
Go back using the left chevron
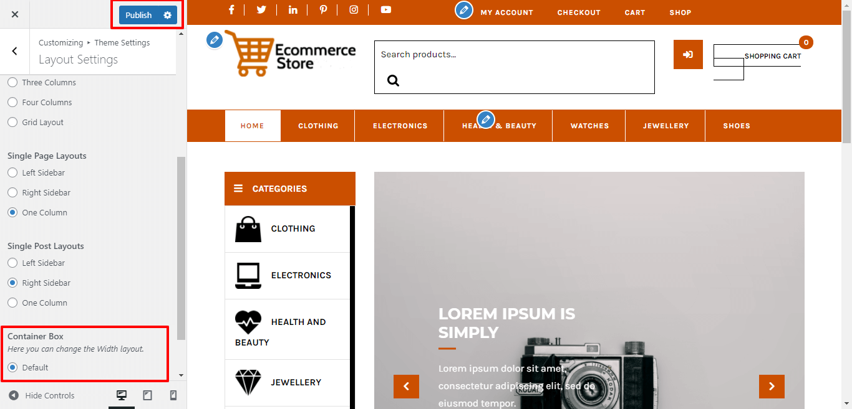pyautogui.click(x=15, y=51)
